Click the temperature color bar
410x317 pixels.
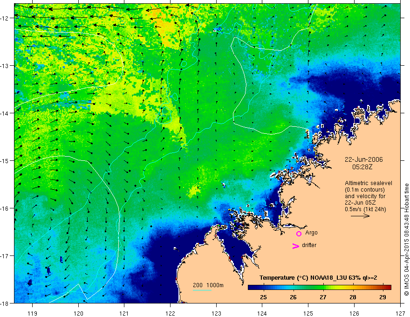[x=319, y=287]
